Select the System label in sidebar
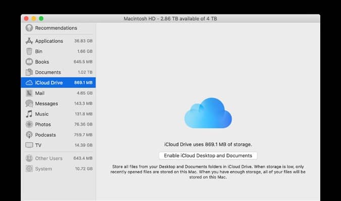This screenshot has width=341, height=201. tap(43, 169)
